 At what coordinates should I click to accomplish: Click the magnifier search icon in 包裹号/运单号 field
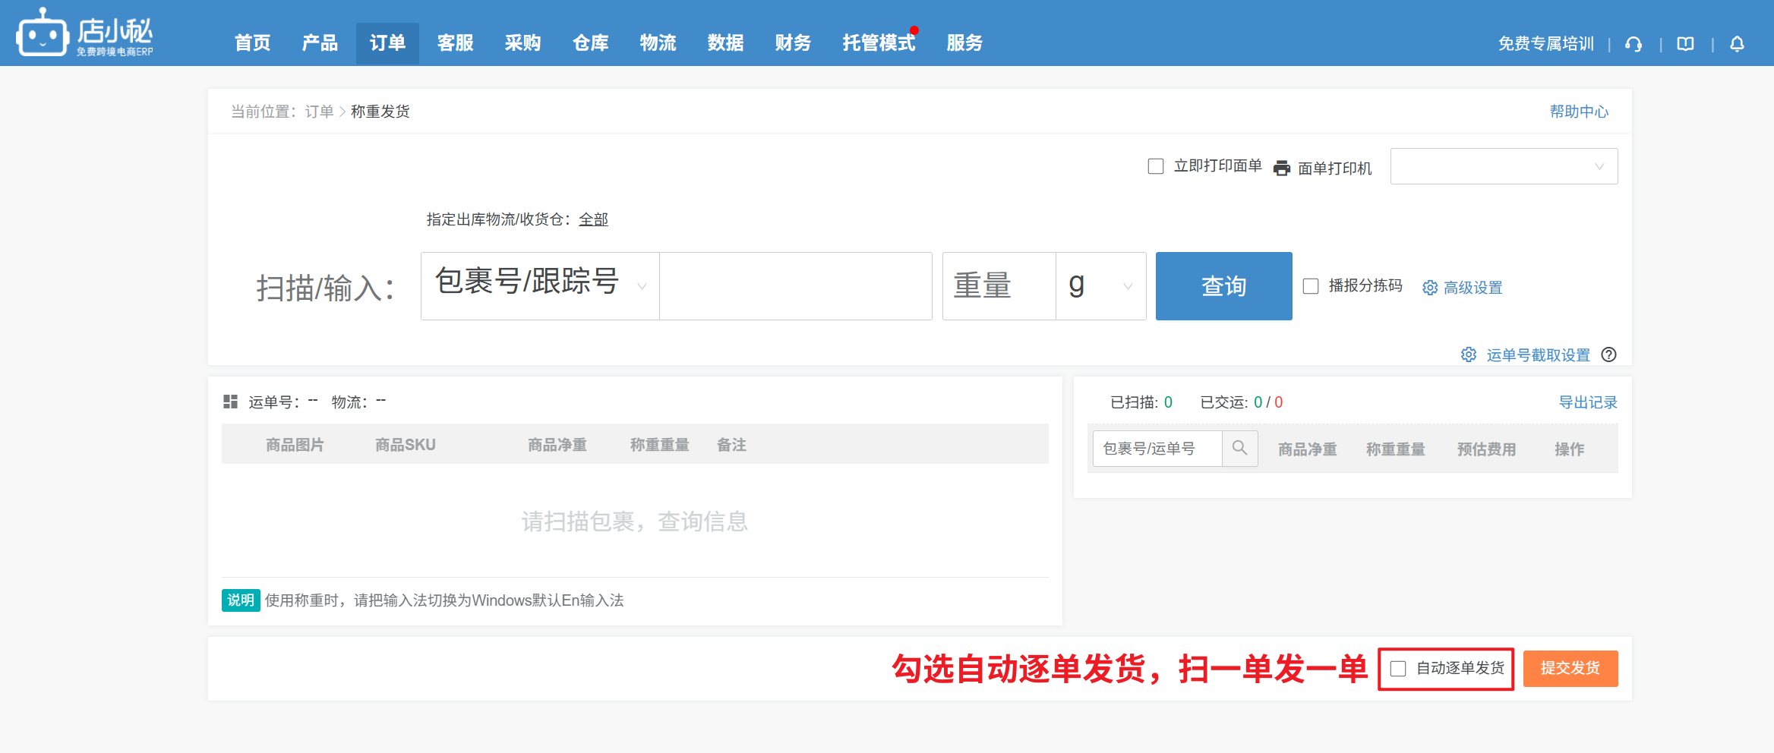(1239, 448)
